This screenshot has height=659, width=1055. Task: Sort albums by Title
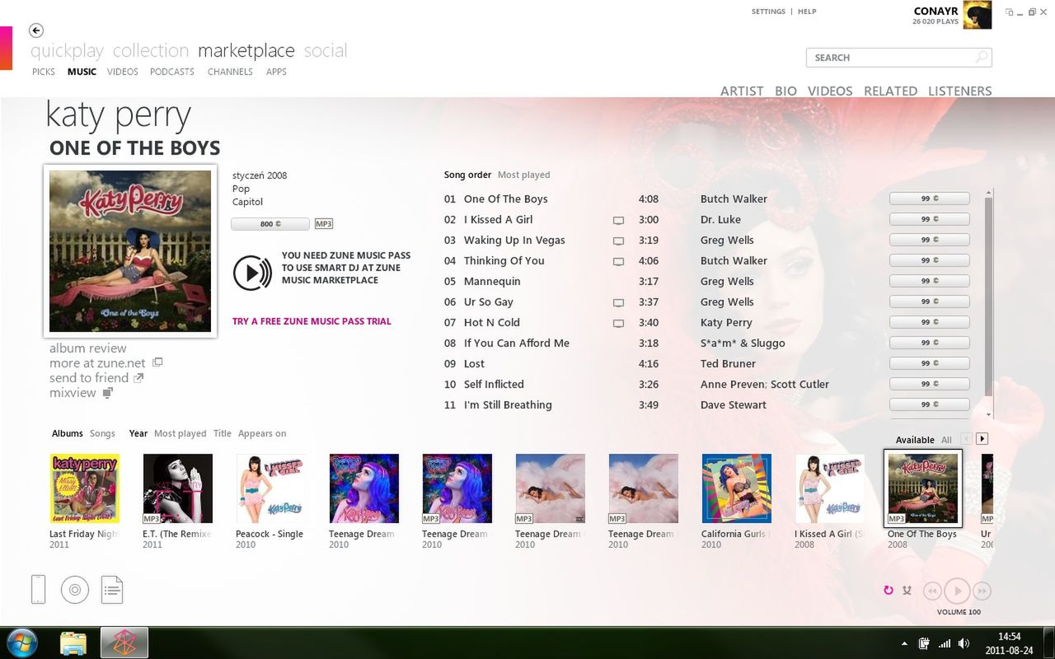[223, 433]
